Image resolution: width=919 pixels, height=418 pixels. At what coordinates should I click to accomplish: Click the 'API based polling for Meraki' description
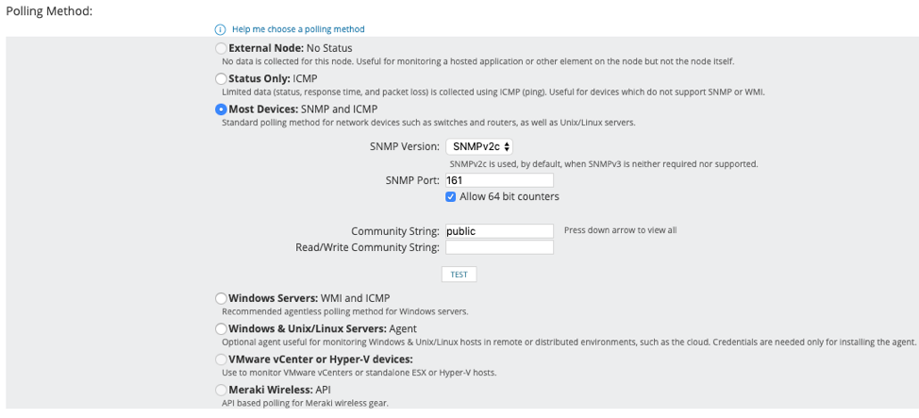305,403
